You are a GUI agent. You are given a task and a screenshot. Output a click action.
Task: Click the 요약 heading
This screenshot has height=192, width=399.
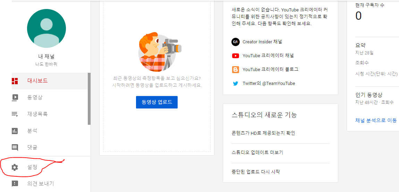click(x=360, y=45)
